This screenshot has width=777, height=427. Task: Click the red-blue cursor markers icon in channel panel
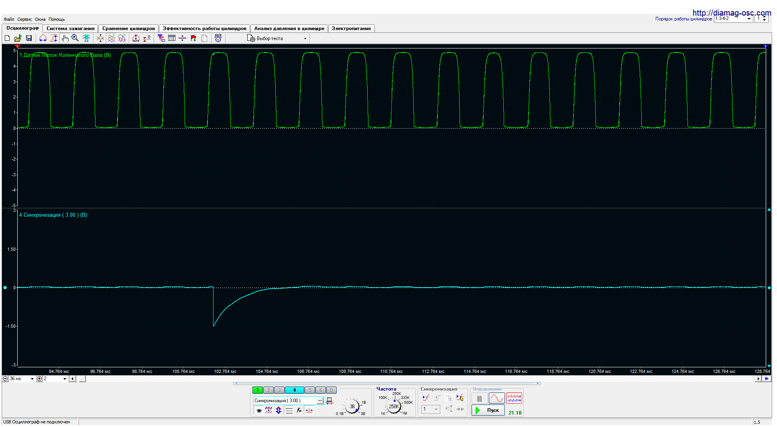click(x=309, y=410)
